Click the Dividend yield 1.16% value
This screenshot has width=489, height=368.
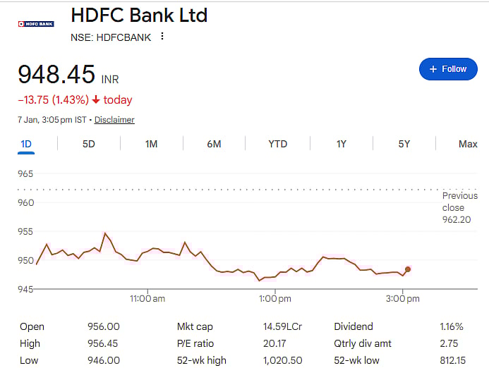pyautogui.click(x=450, y=327)
